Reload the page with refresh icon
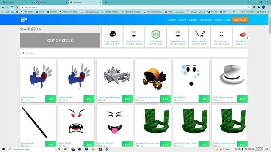This screenshot has height=152, width=271. tap(12, 8)
